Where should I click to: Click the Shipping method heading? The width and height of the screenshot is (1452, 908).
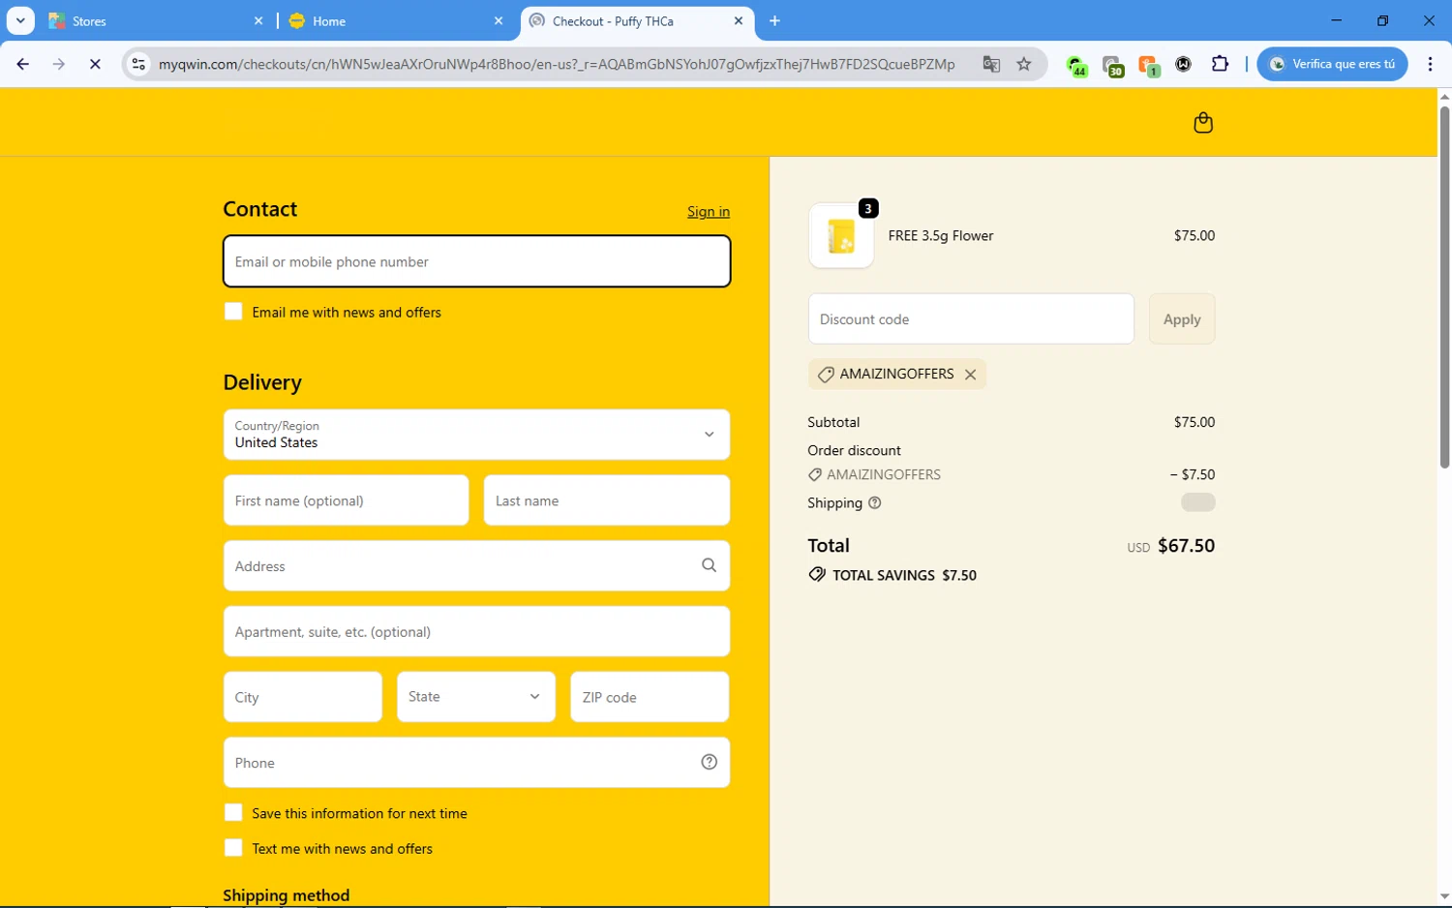(287, 895)
